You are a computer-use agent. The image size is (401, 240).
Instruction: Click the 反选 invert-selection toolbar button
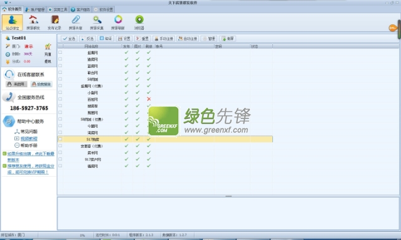[x=87, y=39]
